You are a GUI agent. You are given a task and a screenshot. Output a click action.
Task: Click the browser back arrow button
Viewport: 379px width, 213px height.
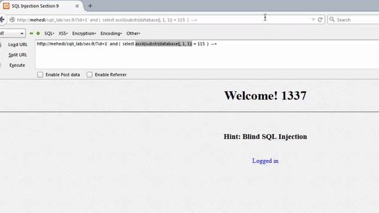point(2,20)
